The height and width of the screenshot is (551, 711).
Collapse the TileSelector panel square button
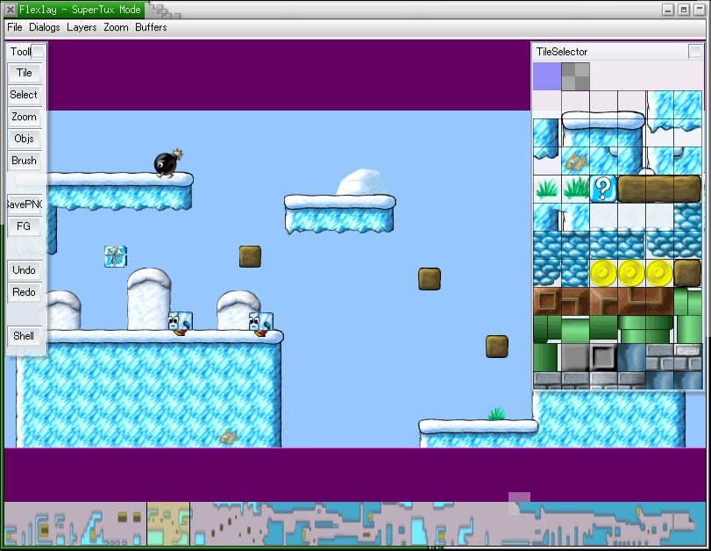(x=695, y=51)
